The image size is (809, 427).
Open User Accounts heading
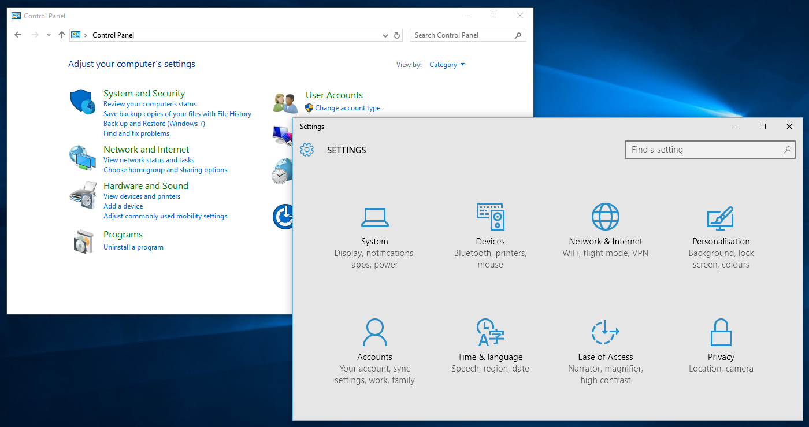tap(334, 95)
